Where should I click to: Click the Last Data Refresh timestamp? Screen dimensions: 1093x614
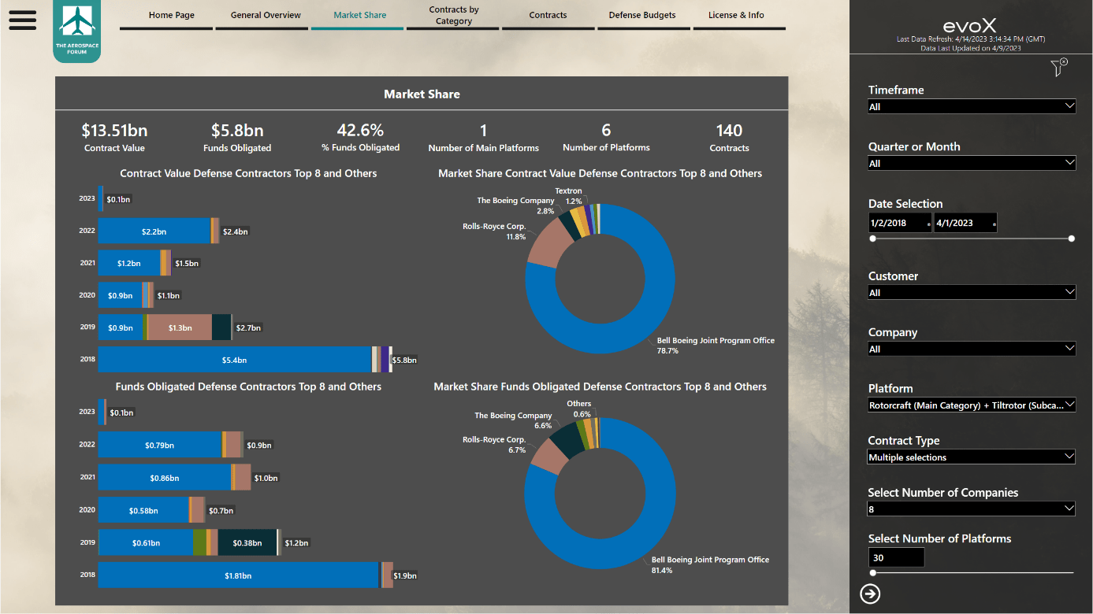pyautogui.click(x=971, y=39)
